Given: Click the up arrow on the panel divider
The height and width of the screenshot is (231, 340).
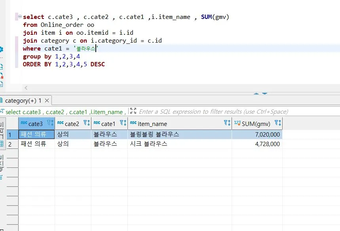Looking at the screenshot, I should point(256,94).
